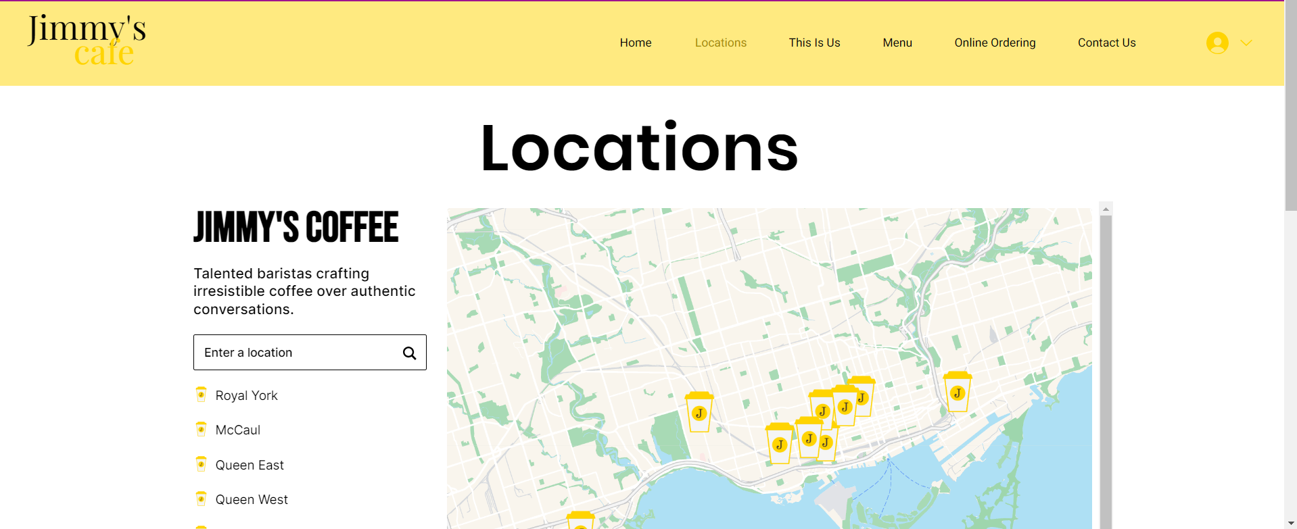Image resolution: width=1297 pixels, height=529 pixels.
Task: Open Online Ordering in navigation
Action: coord(995,43)
